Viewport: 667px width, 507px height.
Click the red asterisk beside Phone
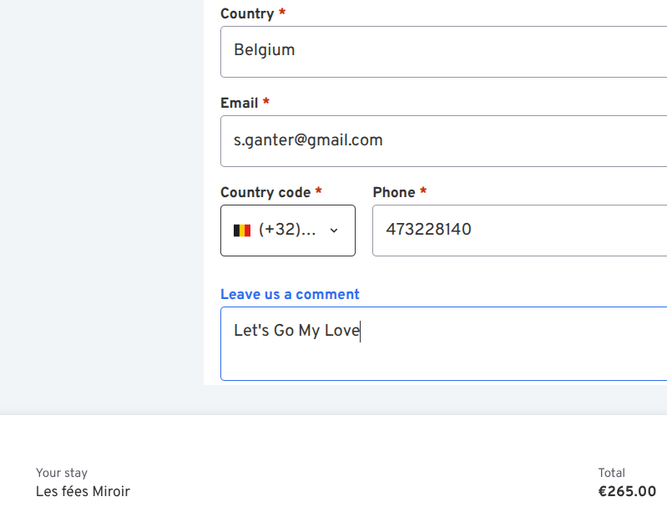tap(423, 192)
